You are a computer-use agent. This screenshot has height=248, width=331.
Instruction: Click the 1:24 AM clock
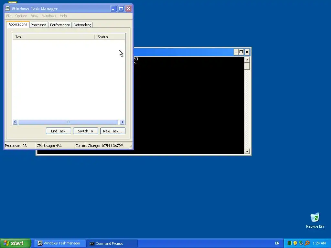[319, 243]
